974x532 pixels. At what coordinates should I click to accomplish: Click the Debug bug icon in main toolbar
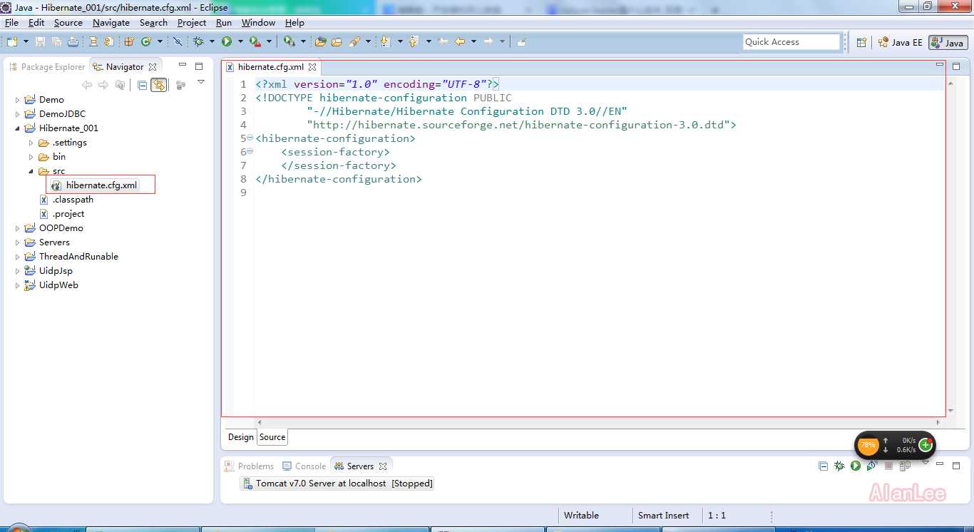pyautogui.click(x=198, y=41)
